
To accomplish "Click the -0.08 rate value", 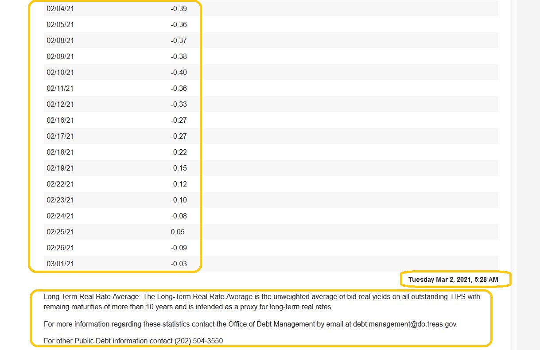I will tap(179, 216).
